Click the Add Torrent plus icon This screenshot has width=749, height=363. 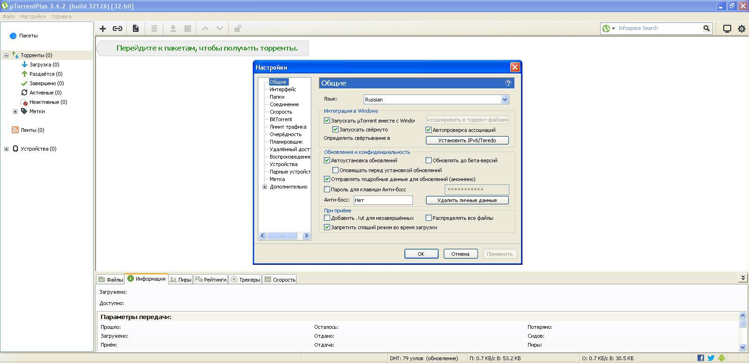pos(103,29)
